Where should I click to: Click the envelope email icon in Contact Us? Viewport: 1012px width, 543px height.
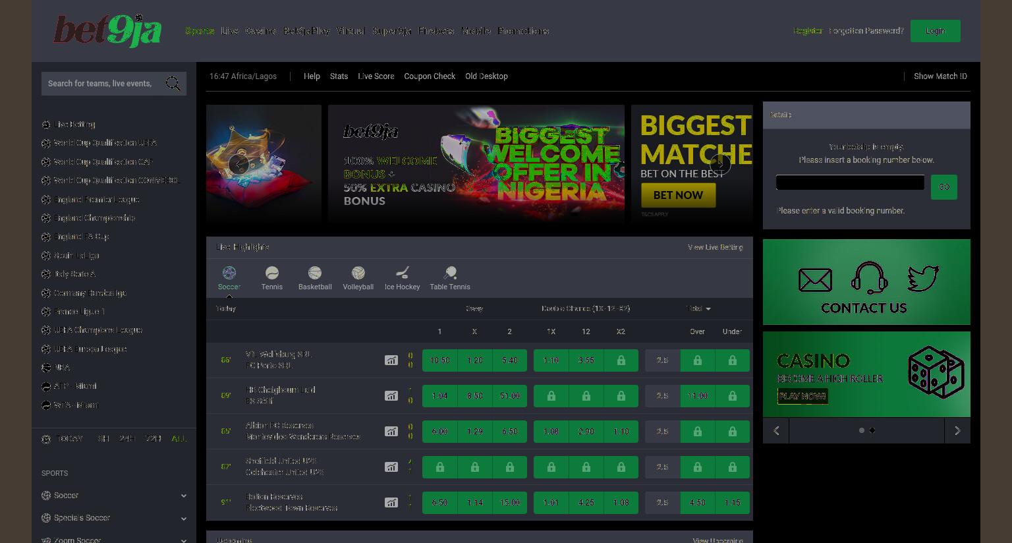815,280
